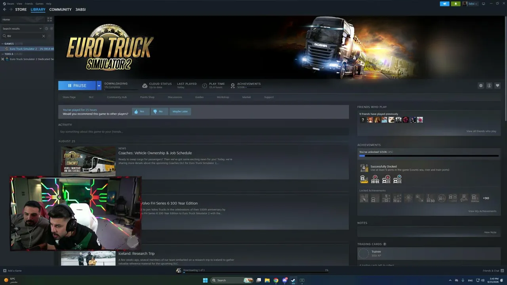Click the Maybe Later button

[x=180, y=112]
